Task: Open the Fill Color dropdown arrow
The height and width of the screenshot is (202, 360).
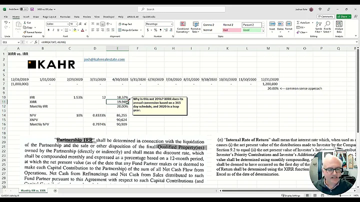Action: (x=78, y=30)
